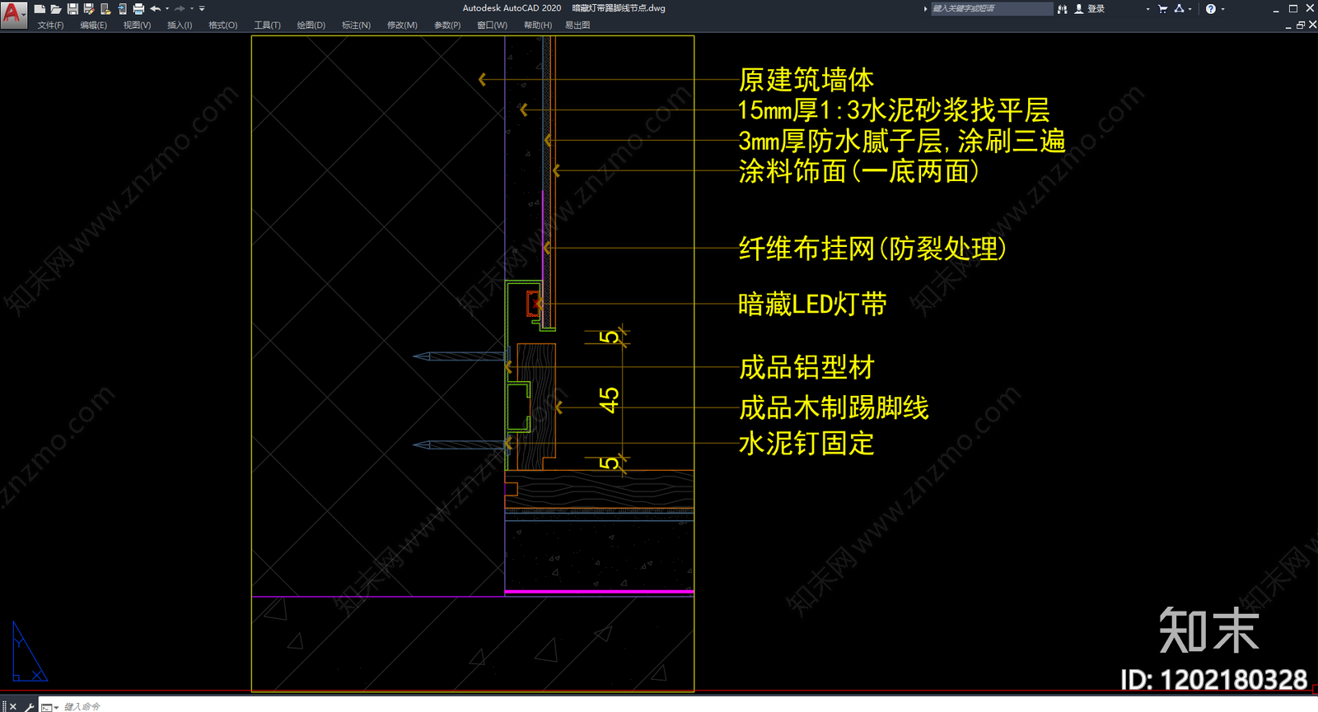
Task: Save the drawing with Save icon
Action: tap(72, 9)
